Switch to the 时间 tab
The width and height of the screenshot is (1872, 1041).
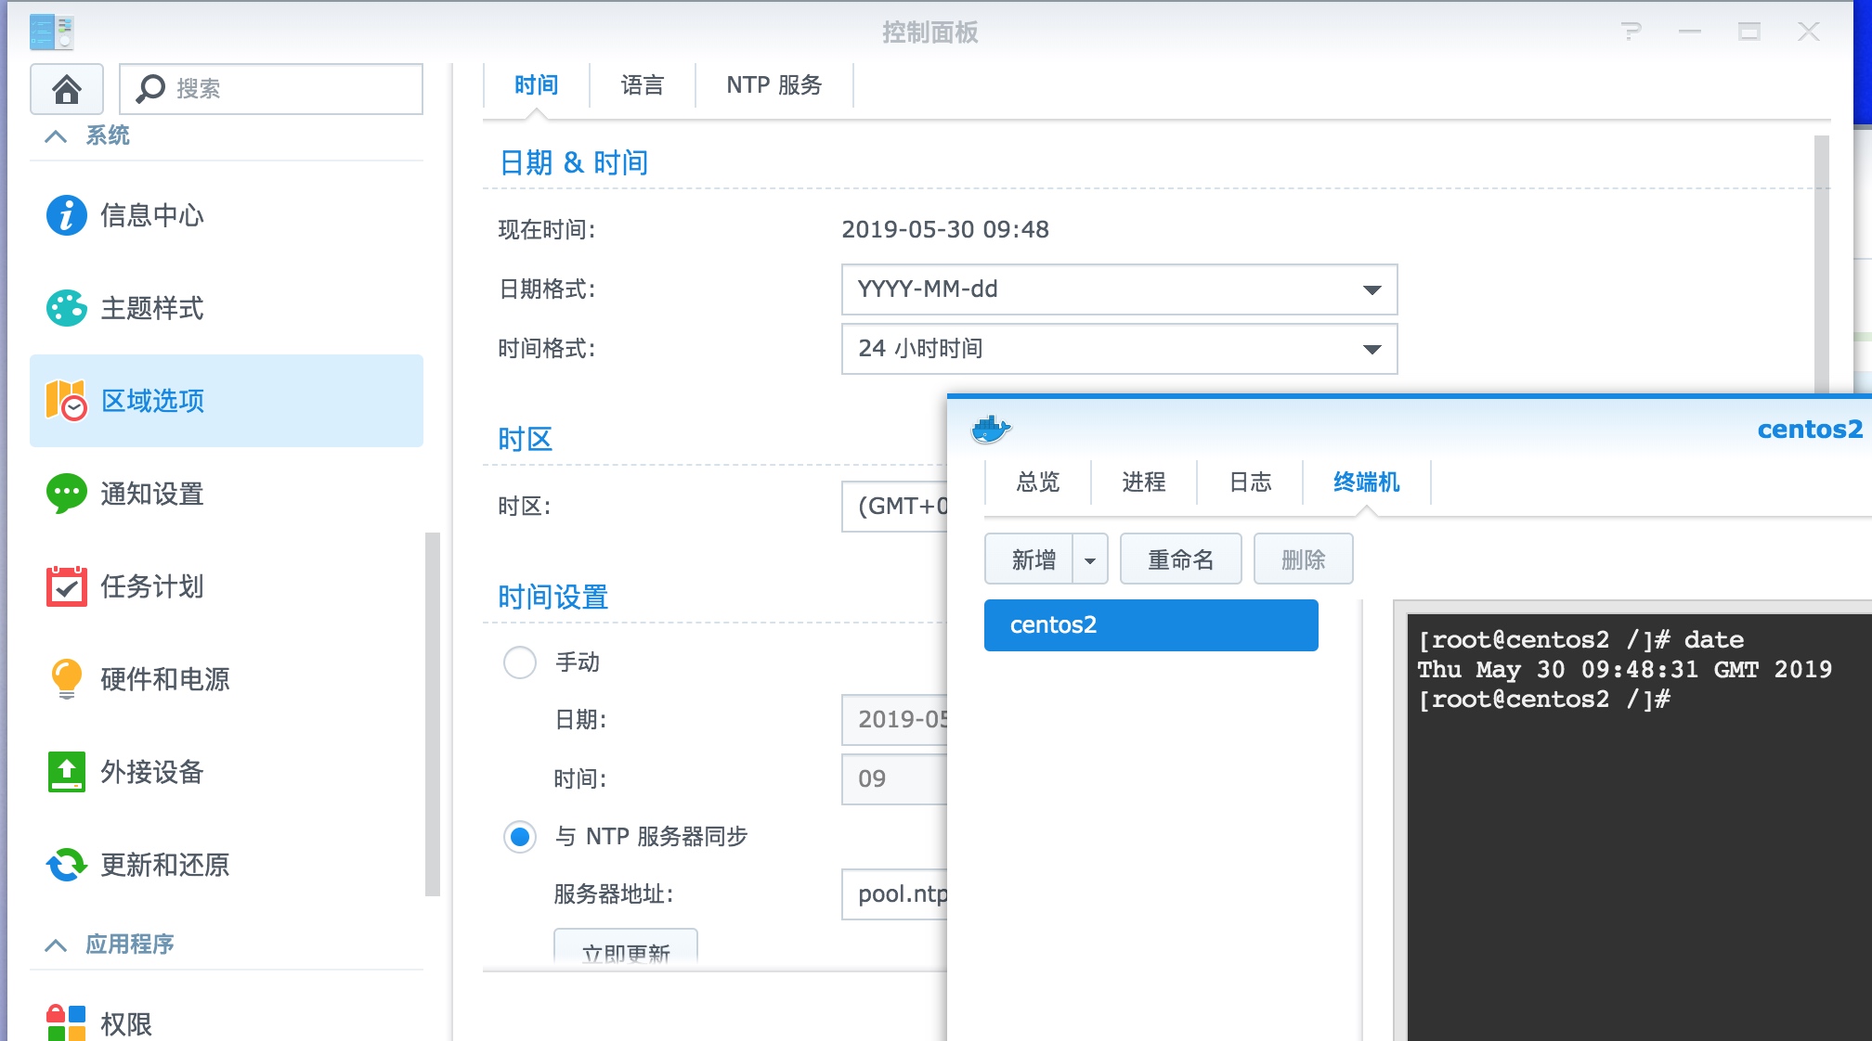(537, 85)
